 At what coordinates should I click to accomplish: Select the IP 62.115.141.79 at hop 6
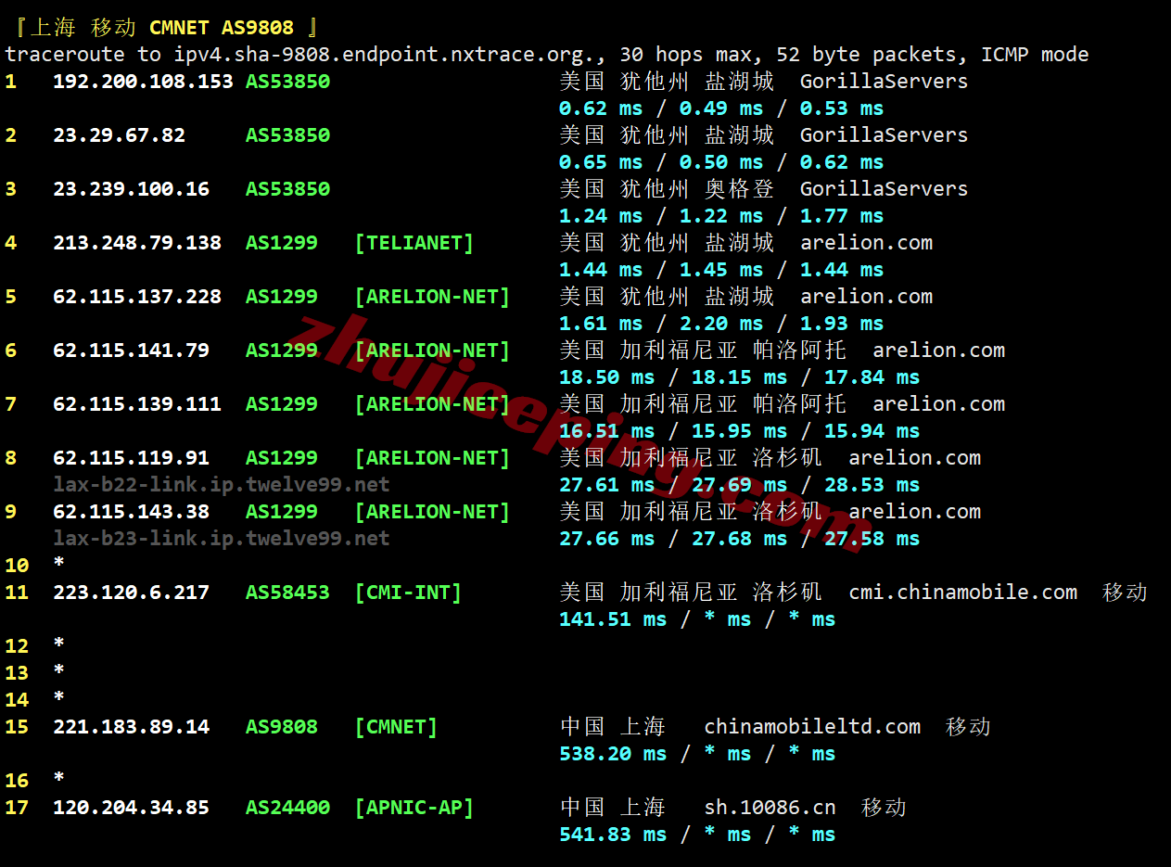(x=131, y=351)
